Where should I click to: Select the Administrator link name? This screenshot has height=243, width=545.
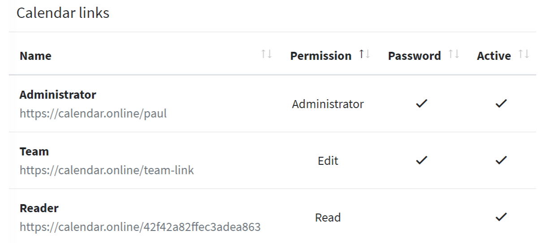[58, 95]
